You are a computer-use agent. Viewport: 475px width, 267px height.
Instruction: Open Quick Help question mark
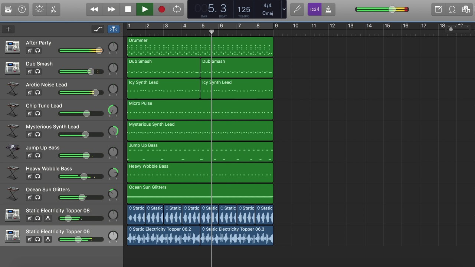22,9
